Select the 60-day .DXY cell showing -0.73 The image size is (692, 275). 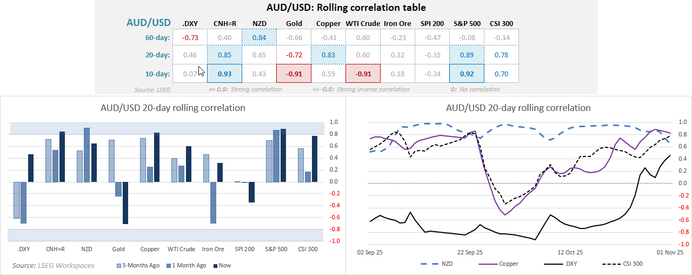(x=190, y=37)
